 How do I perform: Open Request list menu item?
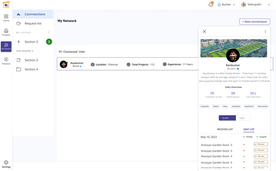tap(33, 24)
